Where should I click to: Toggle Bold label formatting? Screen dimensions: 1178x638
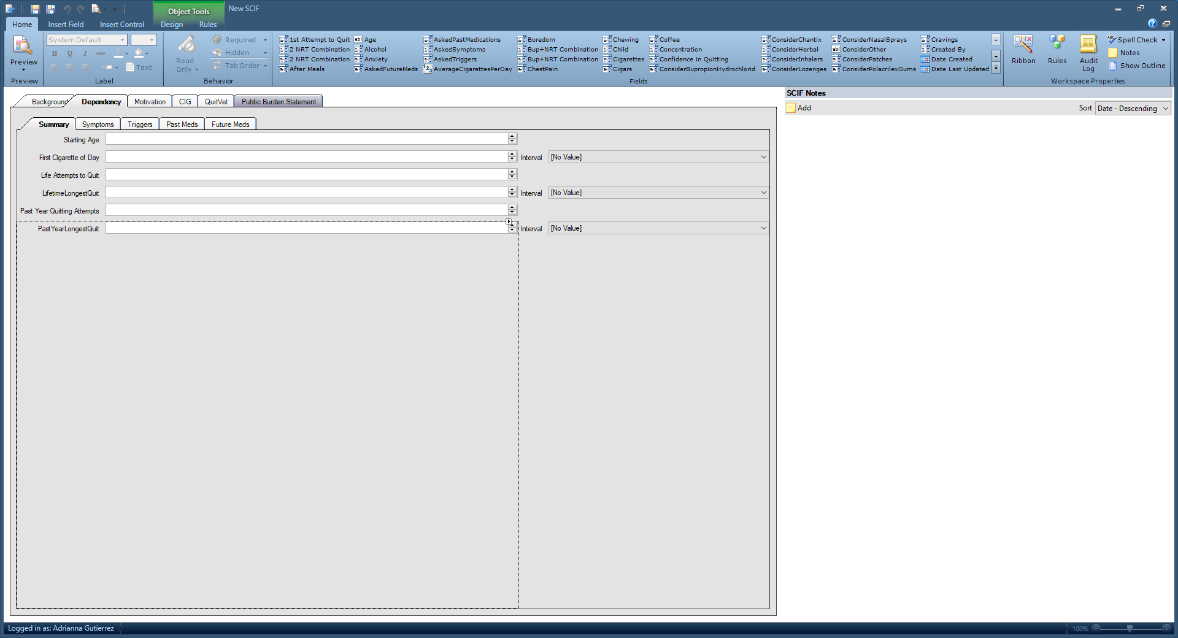[55, 54]
